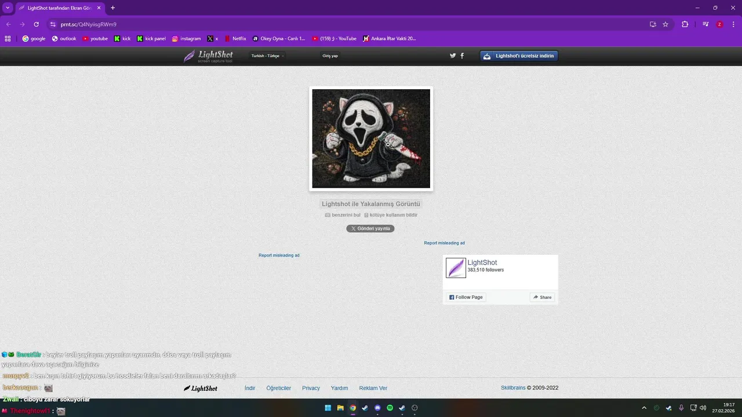Open a new tab with plus button

tap(112, 8)
